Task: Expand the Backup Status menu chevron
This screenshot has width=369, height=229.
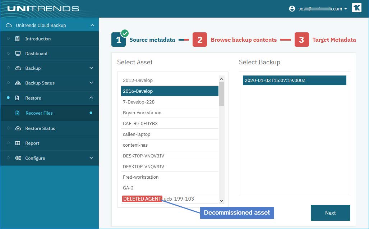Action: pos(91,83)
